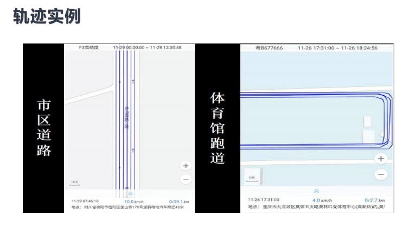
Task: Zoom in on the city road map
Action: point(186,166)
